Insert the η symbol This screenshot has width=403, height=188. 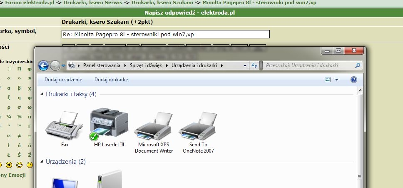[19, 98]
